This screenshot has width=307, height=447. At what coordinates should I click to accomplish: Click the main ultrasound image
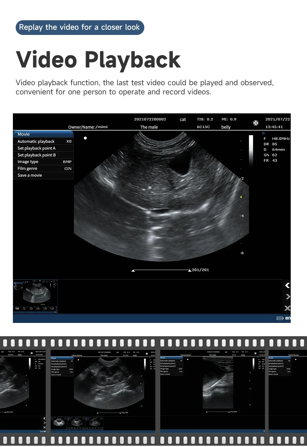pos(161,197)
